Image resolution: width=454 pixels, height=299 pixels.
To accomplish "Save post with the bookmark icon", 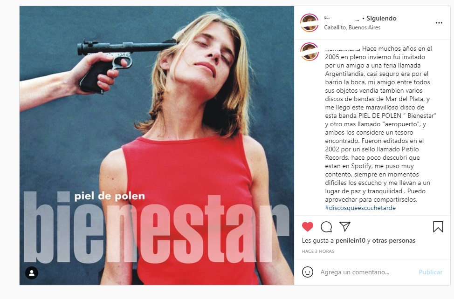I will [x=438, y=227].
